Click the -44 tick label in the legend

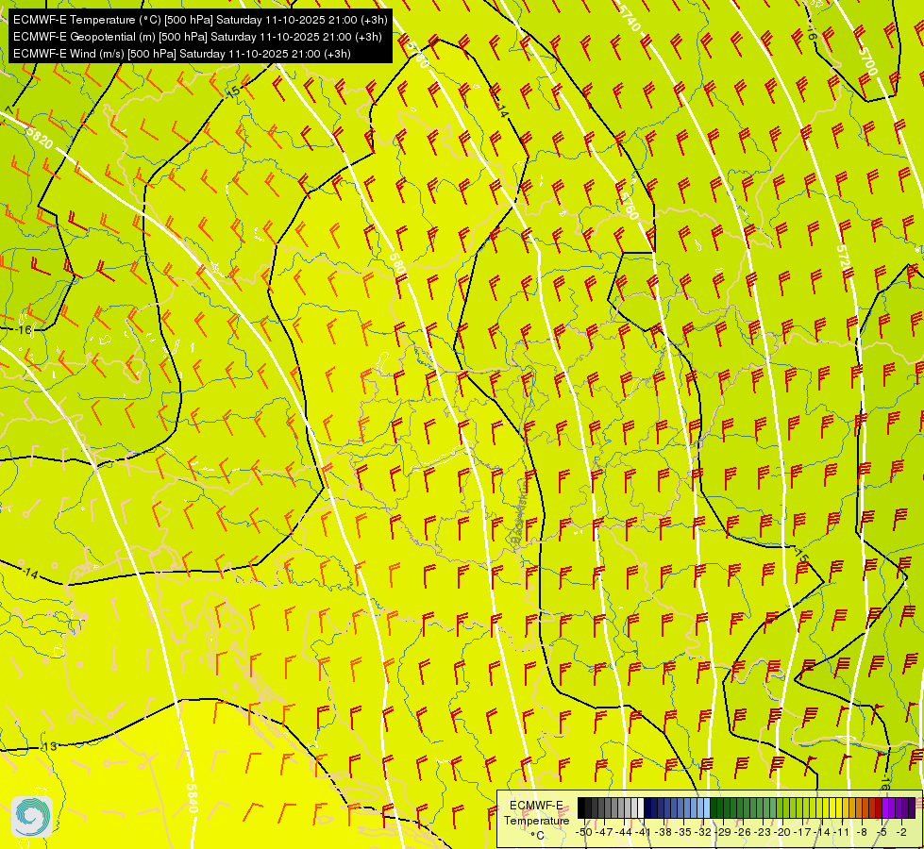pyautogui.click(x=624, y=832)
